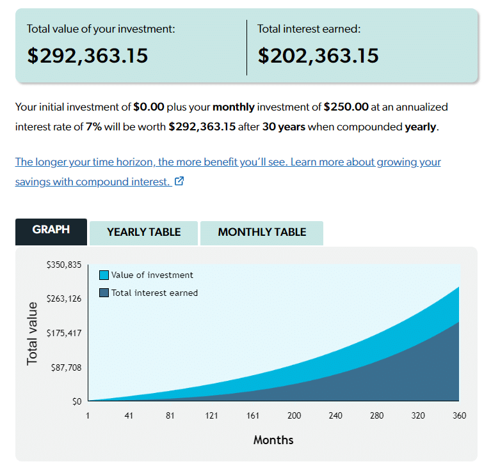Viewport: 500px width, 471px height.
Task: Click the dark blue Total interest earned legend swatch
Action: click(x=104, y=293)
